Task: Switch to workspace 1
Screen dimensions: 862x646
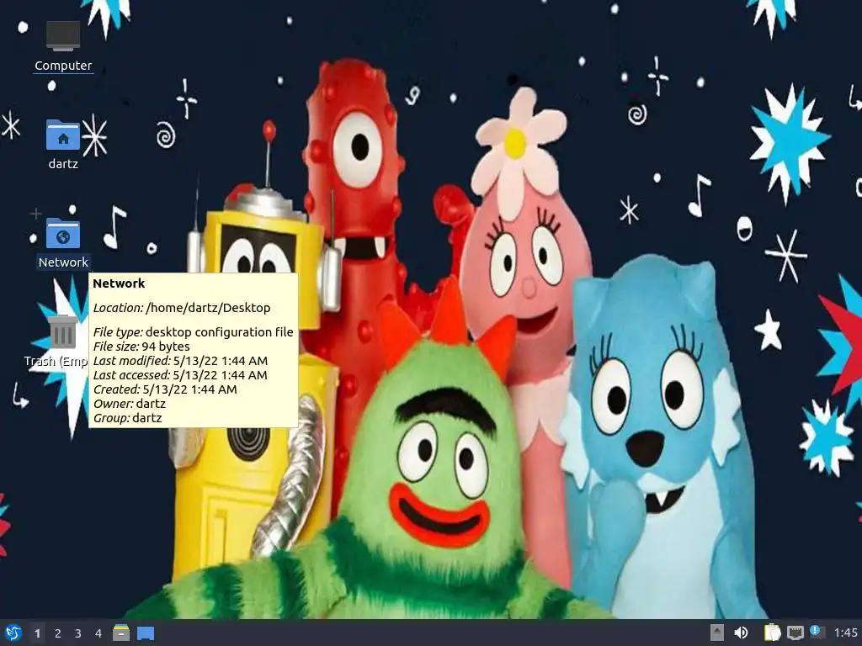Action: pos(37,633)
